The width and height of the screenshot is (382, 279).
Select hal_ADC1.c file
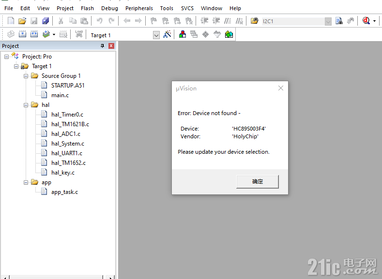point(66,134)
